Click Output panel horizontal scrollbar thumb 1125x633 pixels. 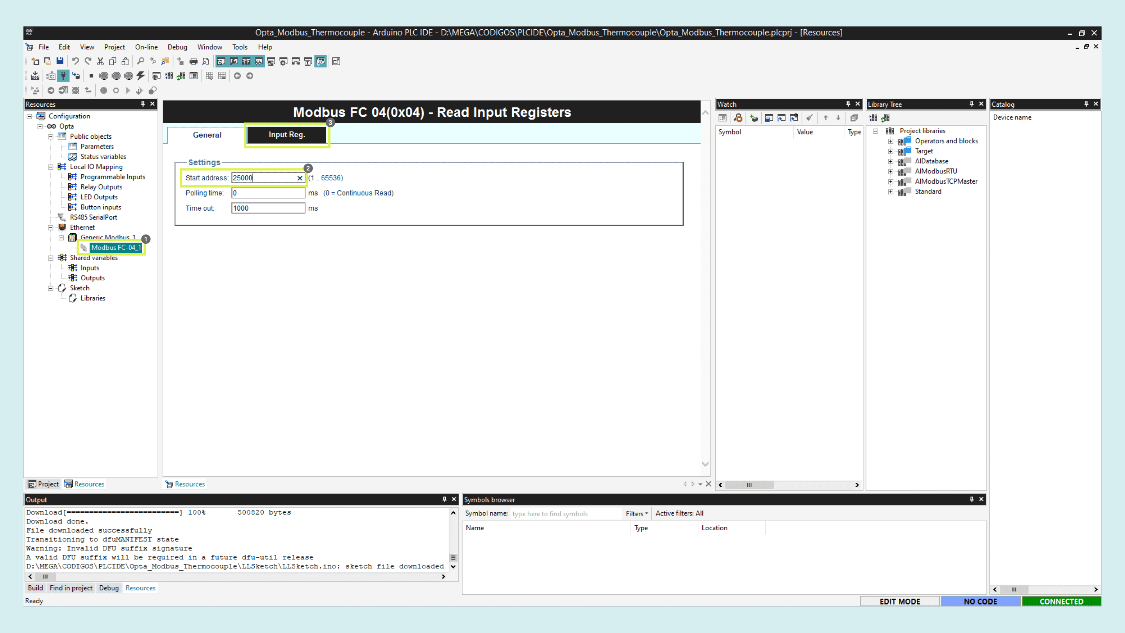[45, 577]
